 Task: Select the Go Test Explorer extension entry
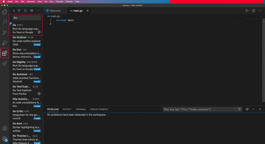pyautogui.click(x=26, y=90)
